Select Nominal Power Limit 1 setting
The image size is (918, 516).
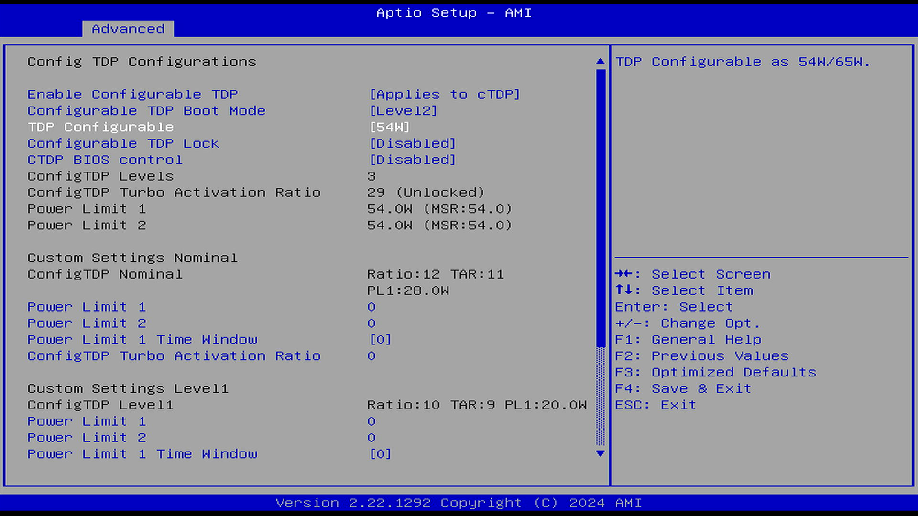tap(87, 307)
